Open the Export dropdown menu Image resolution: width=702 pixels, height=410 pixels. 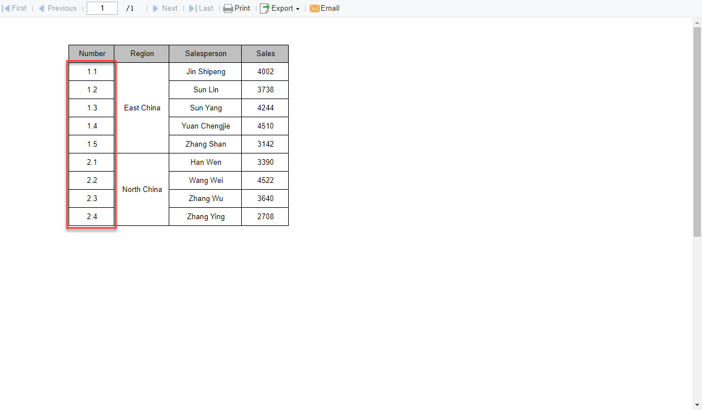pyautogui.click(x=280, y=8)
